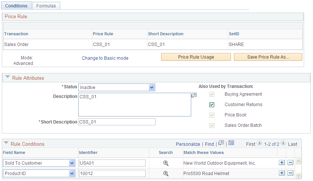Add row after Sold To Customer condition
Image resolution: width=313 pixels, height=181 pixels.
282,162
